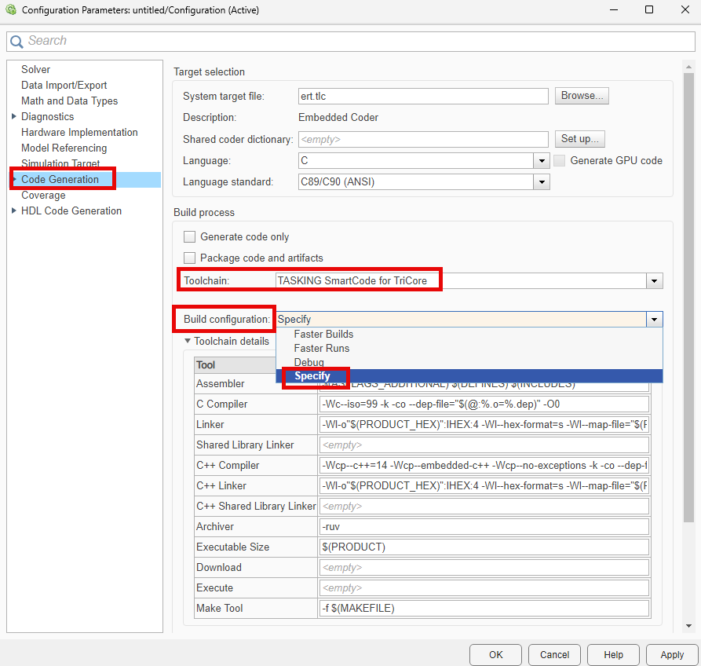Viewport: 701px width, 666px height.
Task: Open the Toolchain dropdown
Action: (x=654, y=280)
